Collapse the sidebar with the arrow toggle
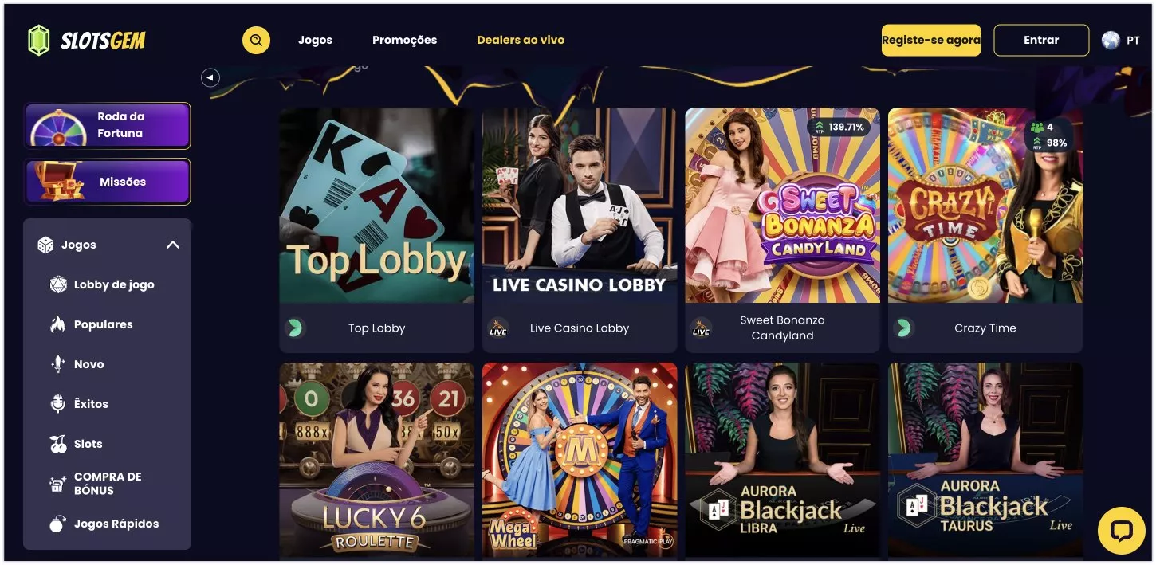 tap(210, 77)
